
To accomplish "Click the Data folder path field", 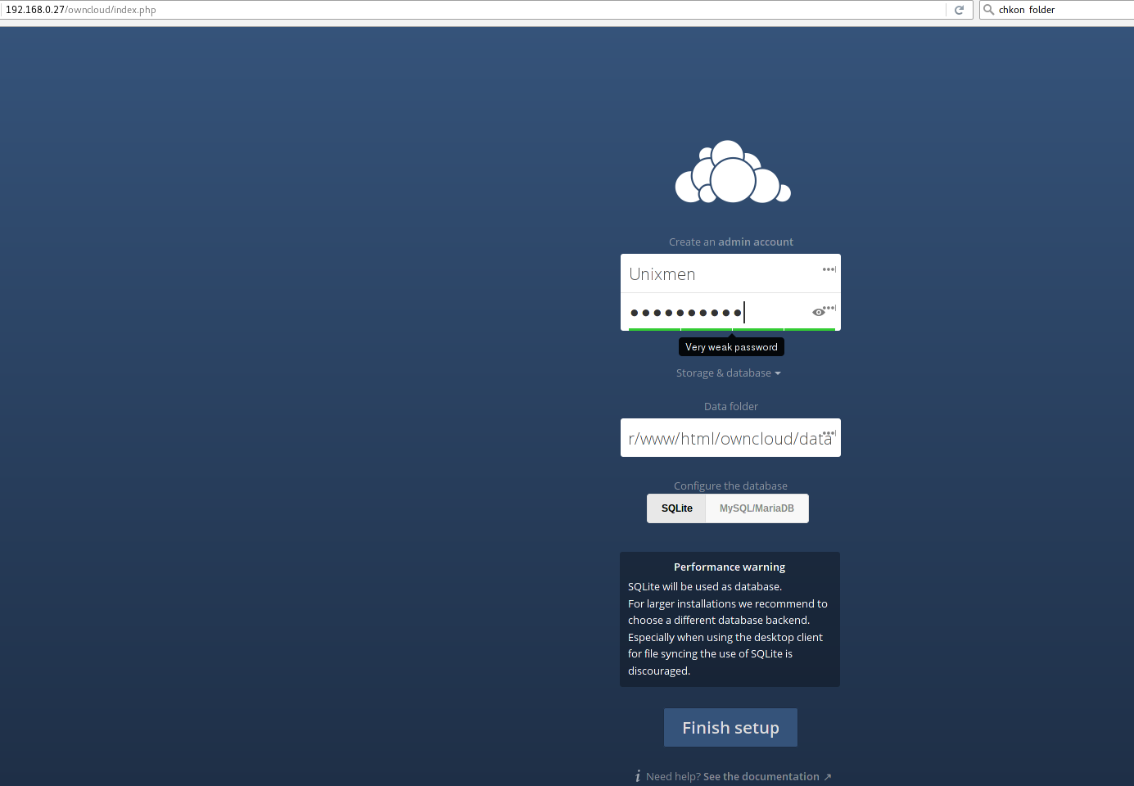I will [730, 438].
